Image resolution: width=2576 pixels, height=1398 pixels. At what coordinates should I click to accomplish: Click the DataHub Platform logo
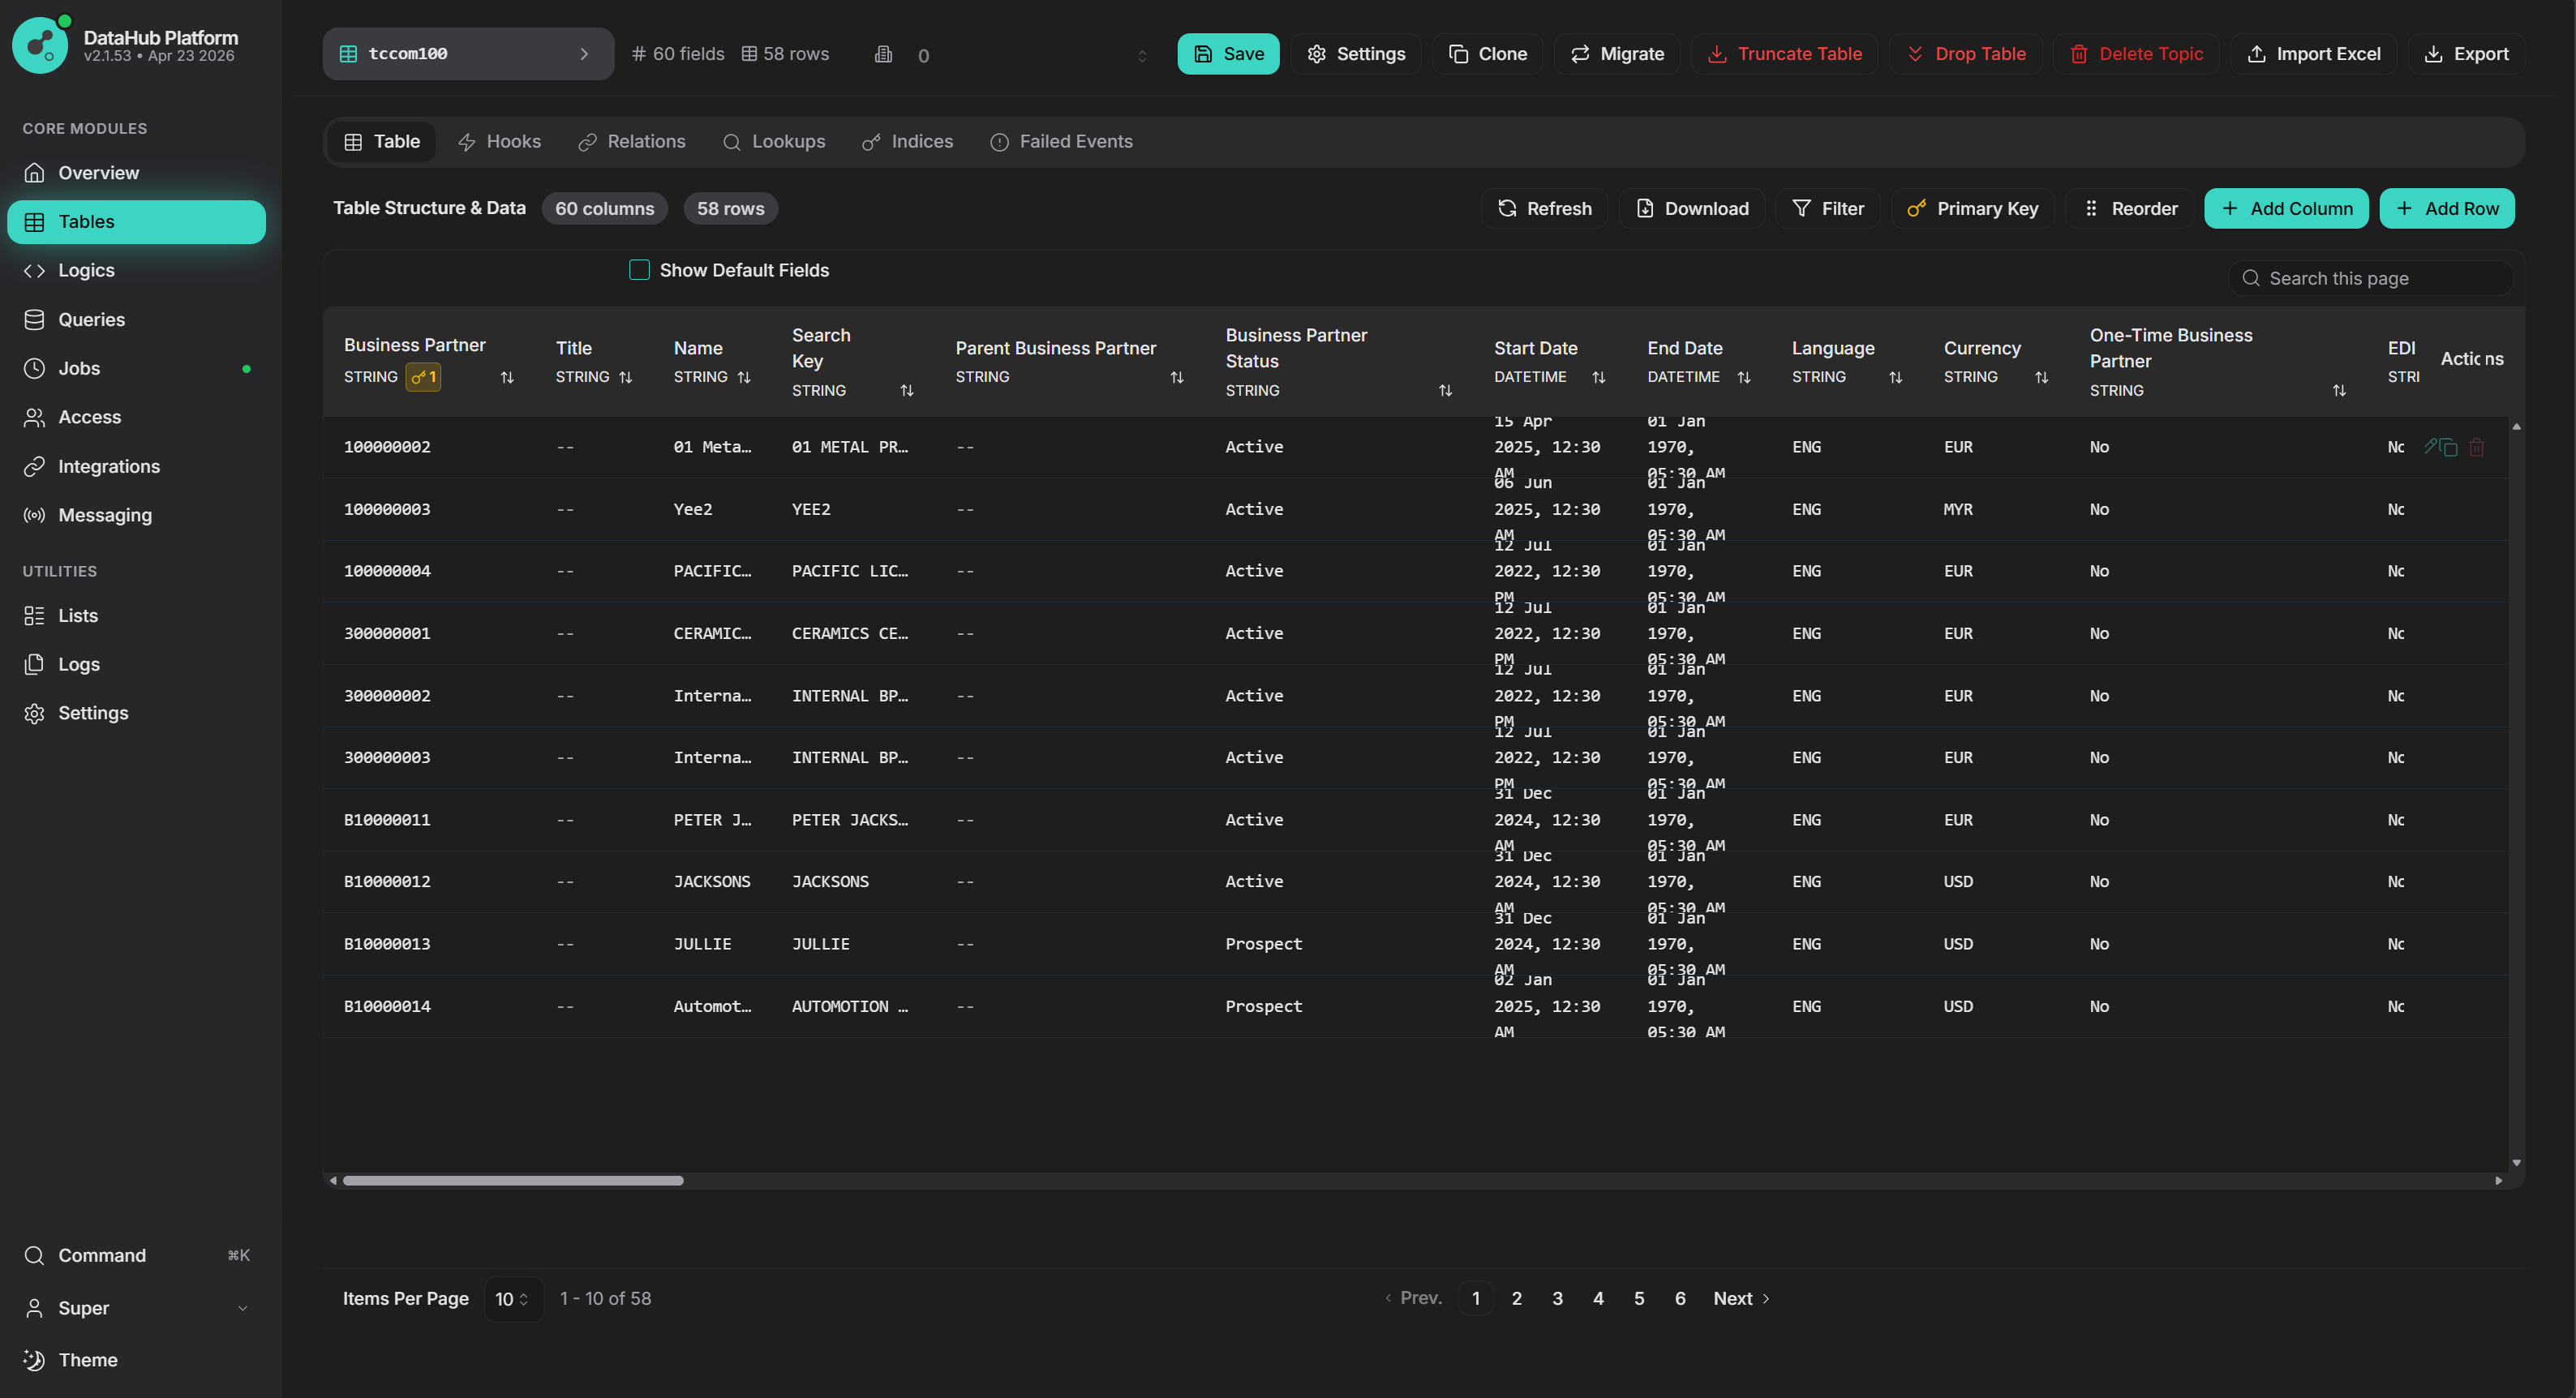click(40, 45)
